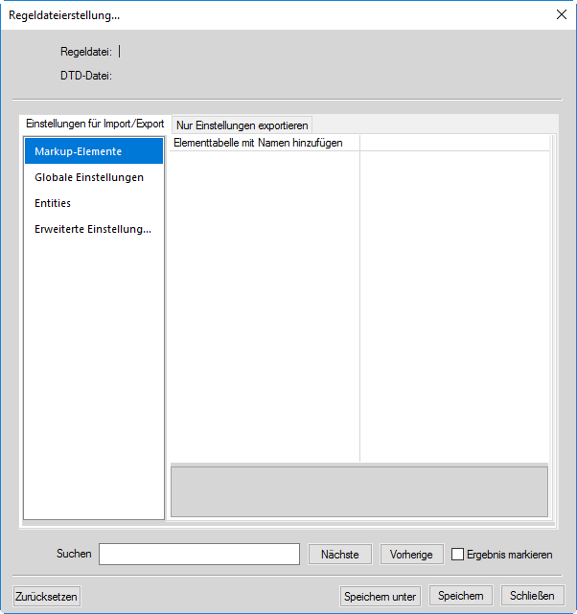Open Erweiterte Einstellungen in the sidebar

(94, 229)
